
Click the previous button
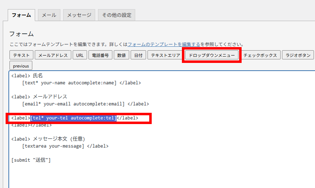tap(21, 66)
